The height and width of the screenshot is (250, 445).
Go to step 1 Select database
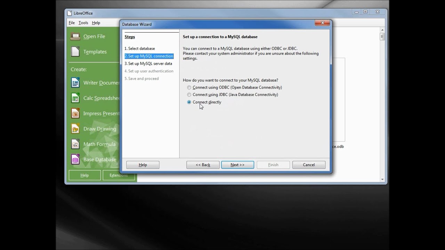pyautogui.click(x=140, y=49)
